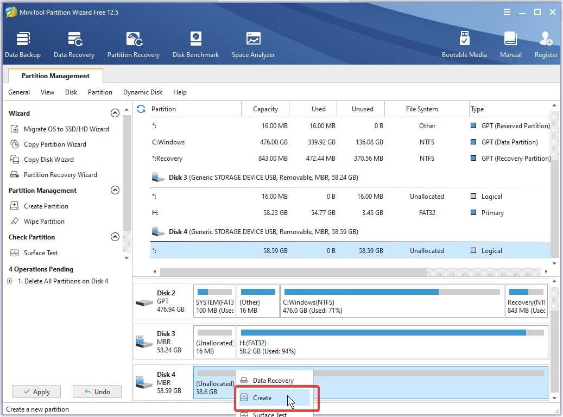Open Partition Recovery from the toolbar
The height and width of the screenshot is (417, 563).
pyautogui.click(x=134, y=45)
